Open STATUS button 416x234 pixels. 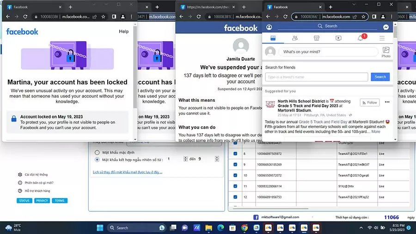coord(24,201)
